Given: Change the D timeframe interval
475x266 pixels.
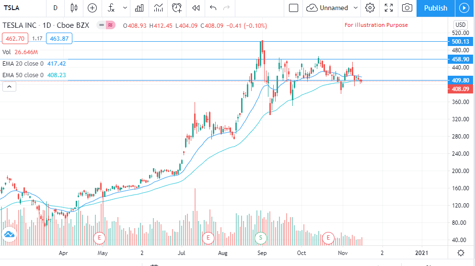Looking at the screenshot, I should tap(56, 8).
